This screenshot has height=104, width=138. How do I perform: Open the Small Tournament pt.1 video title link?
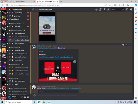coord(56,57)
